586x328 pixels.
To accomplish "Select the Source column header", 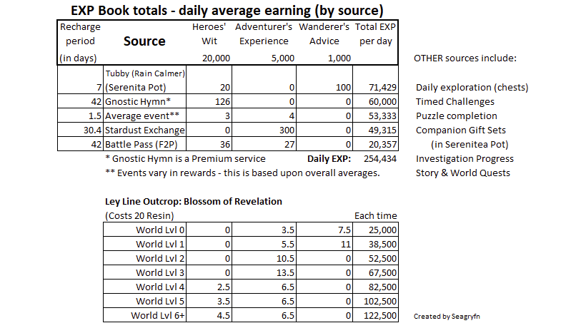I will pos(144,41).
